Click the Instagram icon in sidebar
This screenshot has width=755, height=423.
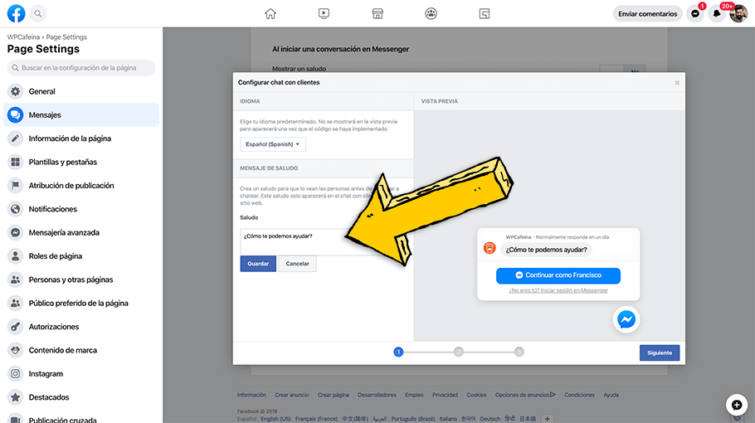(x=16, y=374)
